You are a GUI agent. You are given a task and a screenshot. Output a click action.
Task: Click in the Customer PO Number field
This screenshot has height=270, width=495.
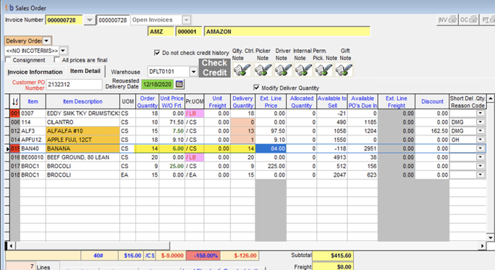75,84
